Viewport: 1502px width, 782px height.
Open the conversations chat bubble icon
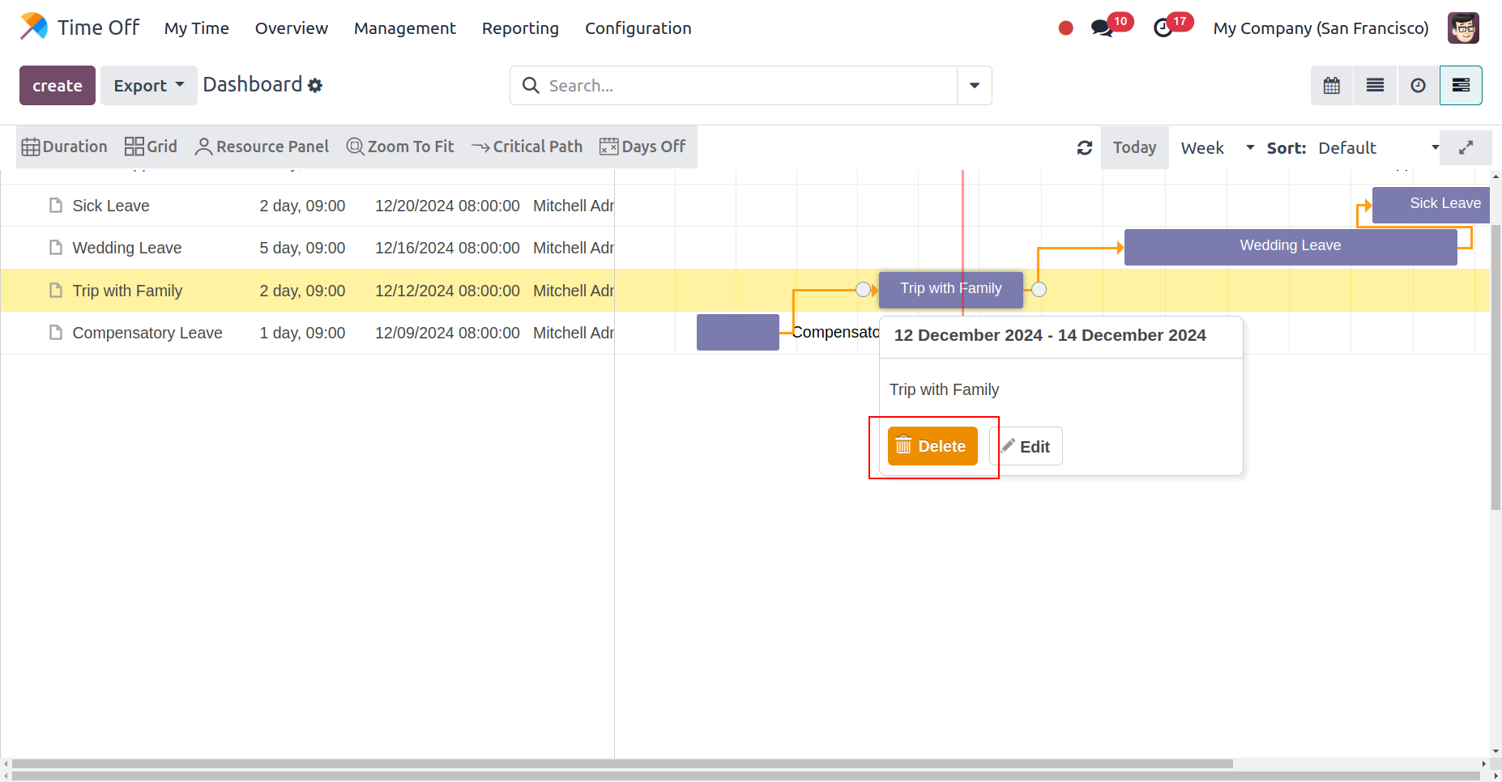point(1101,28)
